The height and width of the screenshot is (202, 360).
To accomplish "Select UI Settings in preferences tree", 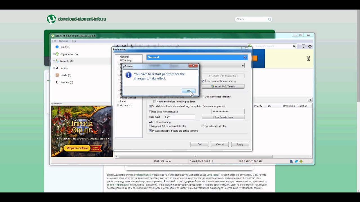I will click(x=126, y=60).
